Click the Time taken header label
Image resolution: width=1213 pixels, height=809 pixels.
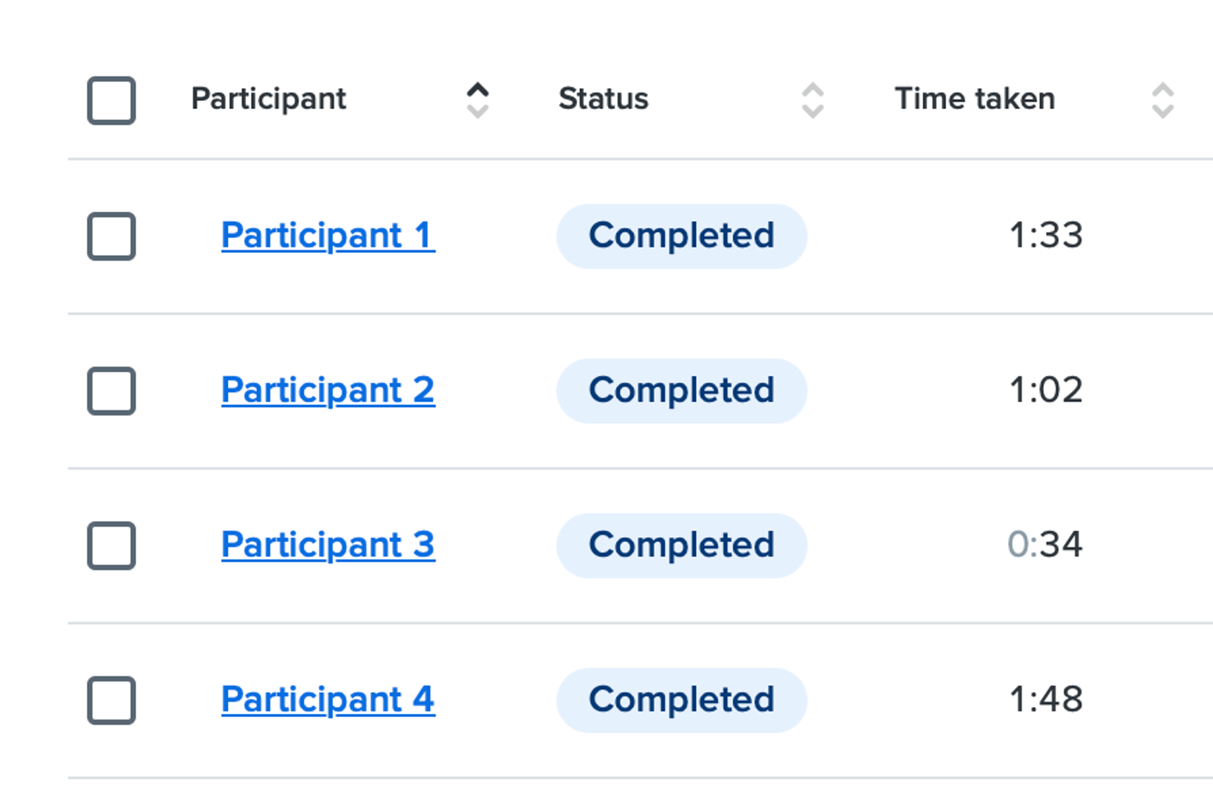click(975, 99)
